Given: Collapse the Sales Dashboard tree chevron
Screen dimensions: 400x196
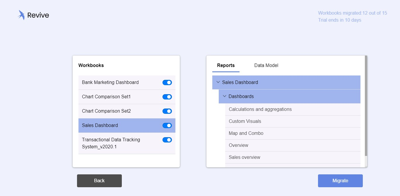Looking at the screenshot, I should (218, 82).
